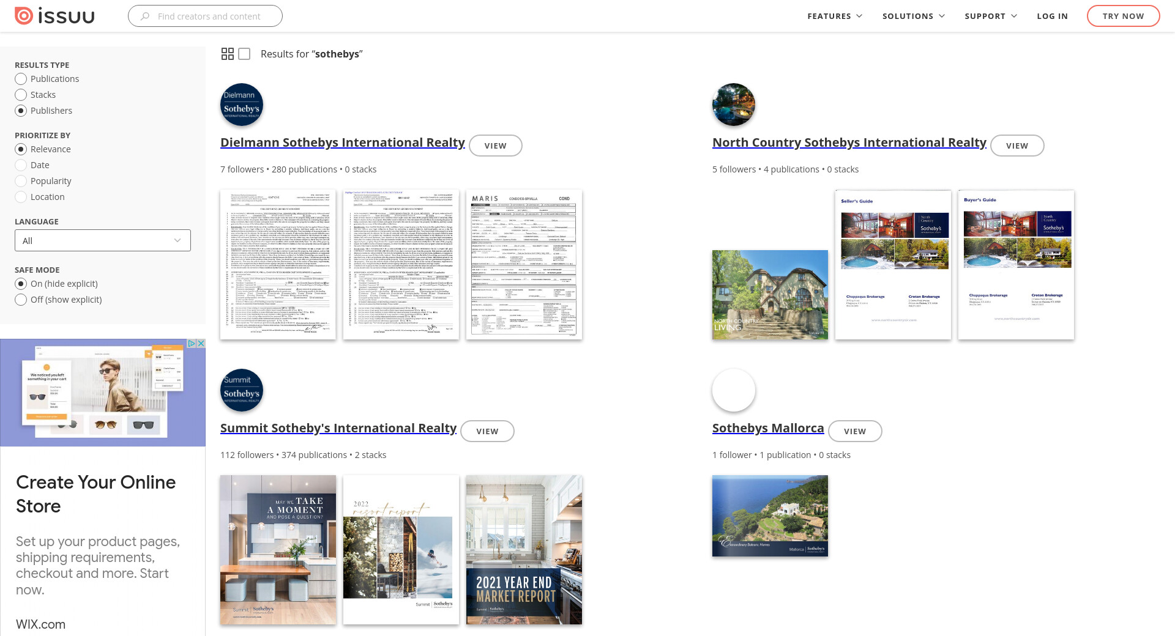Expand the Solutions menu

point(913,16)
